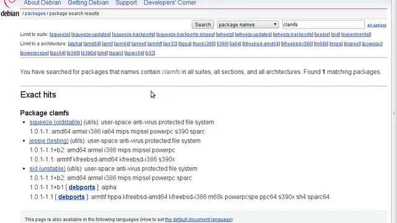Screen dimensions: 397x223
Task: Open the Support menu item
Action: [x=126, y=2]
